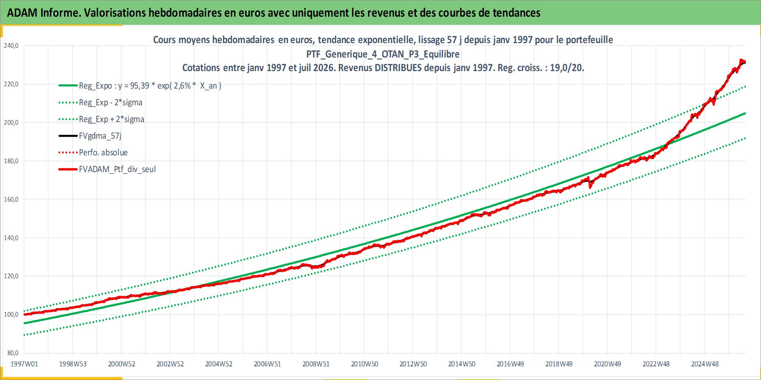Select the x-axis label '2016W49'

(x=510, y=364)
